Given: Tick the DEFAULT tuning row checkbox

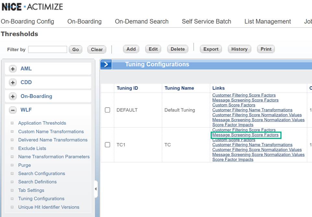Looking at the screenshot, I should click(107, 110).
